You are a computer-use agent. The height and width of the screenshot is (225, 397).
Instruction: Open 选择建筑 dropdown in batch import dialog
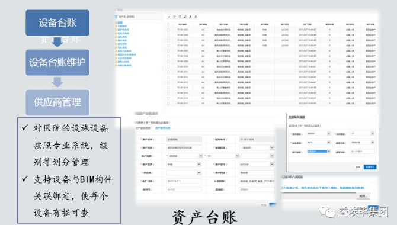point(319,133)
